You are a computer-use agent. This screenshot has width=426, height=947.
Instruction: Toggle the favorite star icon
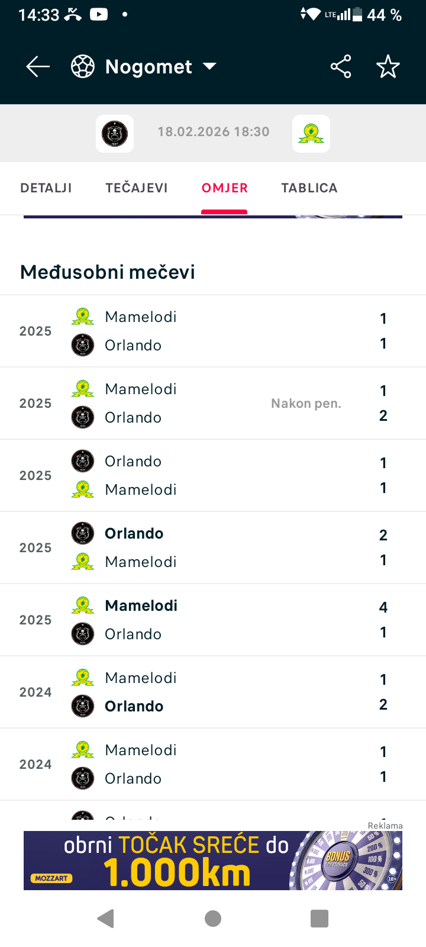388,67
